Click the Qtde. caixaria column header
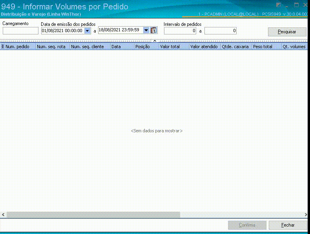Viewport: 310px width, 234px height. click(x=237, y=47)
